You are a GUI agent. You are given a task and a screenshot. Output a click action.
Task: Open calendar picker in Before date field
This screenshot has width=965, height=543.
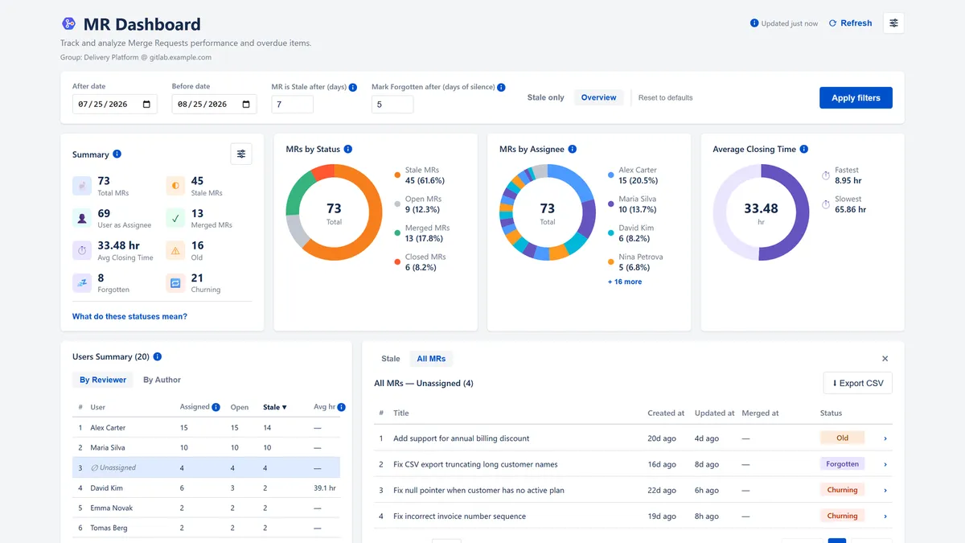(246, 104)
